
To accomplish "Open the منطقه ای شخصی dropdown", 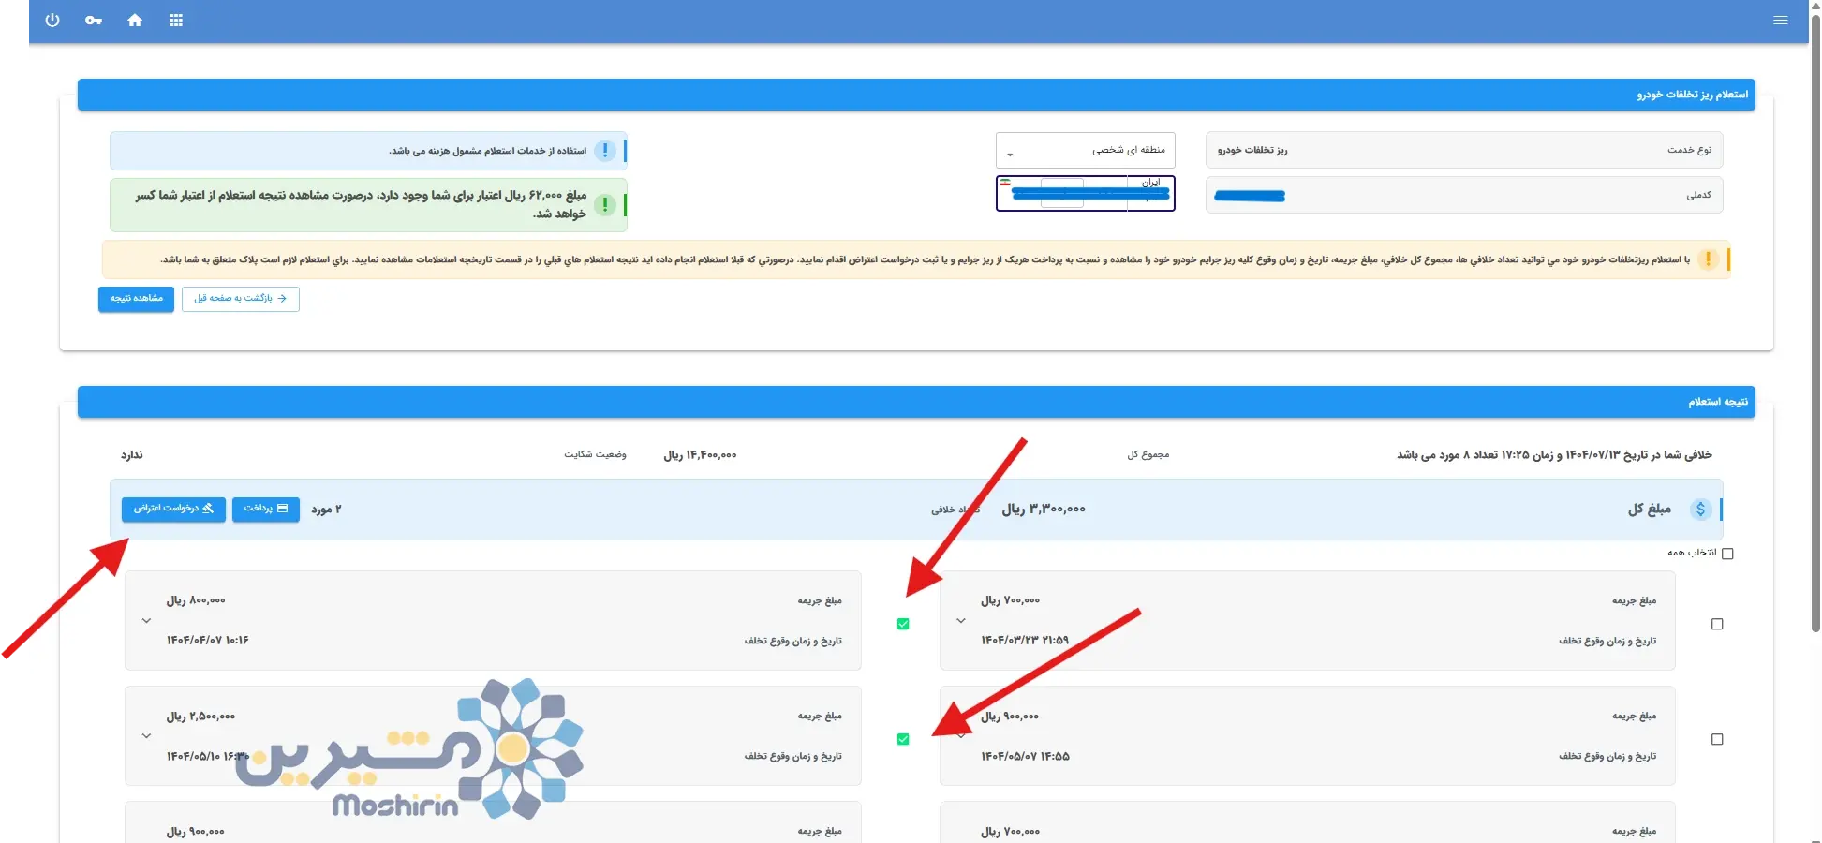I will tap(1085, 150).
